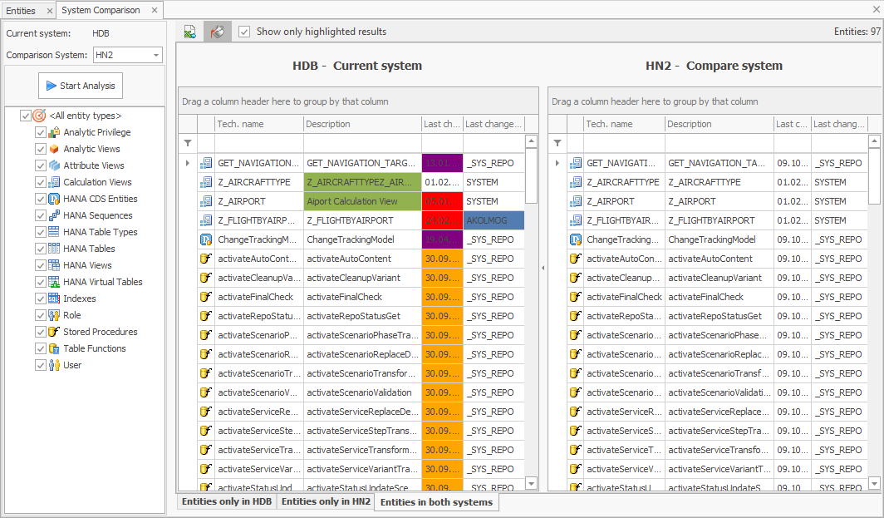This screenshot has width=884, height=518.
Task: Click the red date cell of Z_AIRPORT
Action: coord(441,201)
